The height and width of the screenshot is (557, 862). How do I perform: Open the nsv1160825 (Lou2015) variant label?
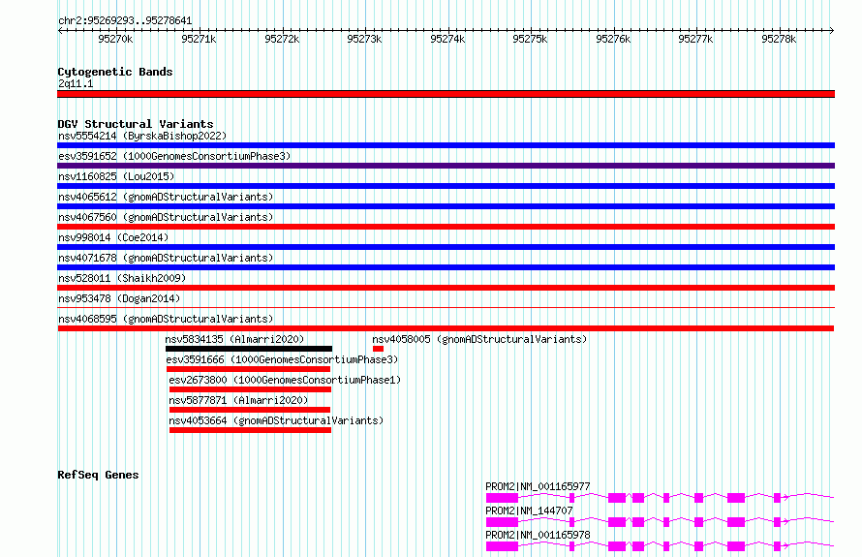[116, 176]
